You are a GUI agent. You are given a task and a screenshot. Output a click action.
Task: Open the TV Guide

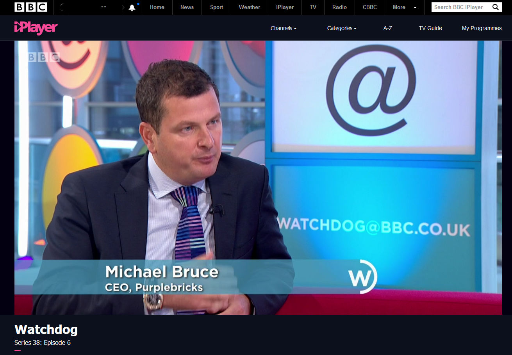(x=430, y=28)
